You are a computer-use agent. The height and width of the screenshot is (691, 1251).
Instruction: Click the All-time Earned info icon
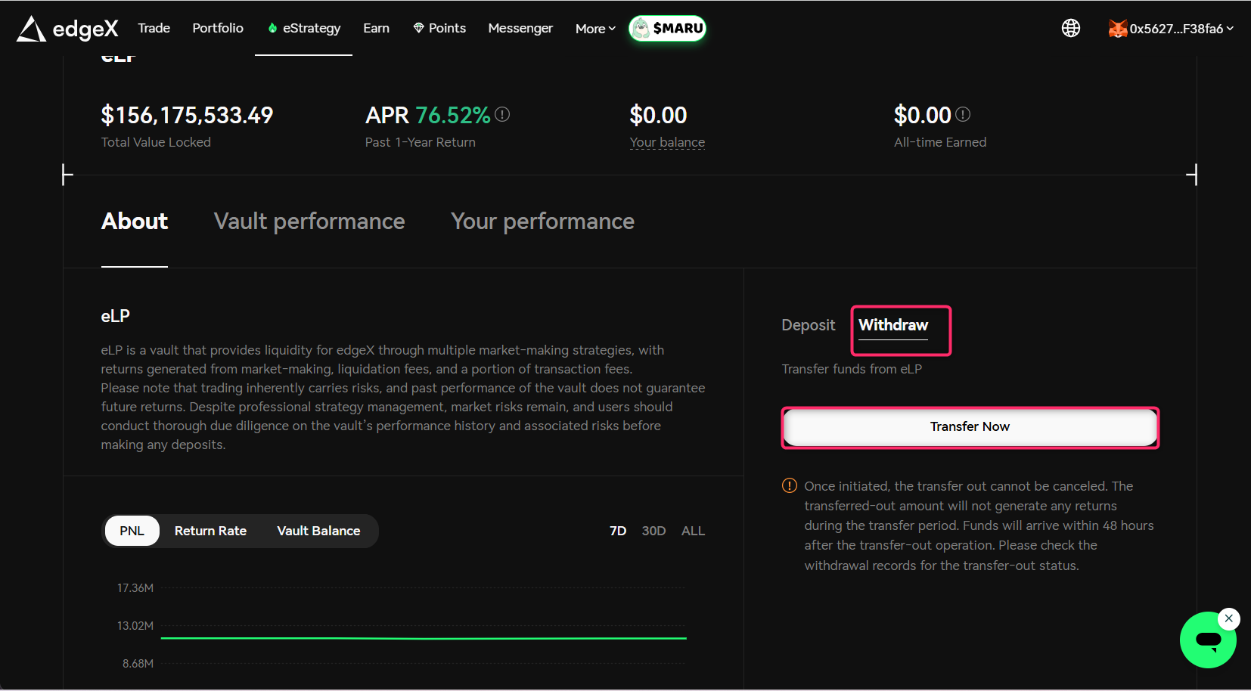962,114
